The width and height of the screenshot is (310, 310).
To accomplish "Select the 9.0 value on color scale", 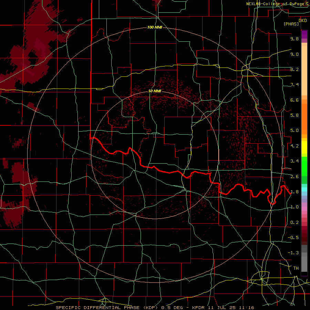I will point(294,54).
